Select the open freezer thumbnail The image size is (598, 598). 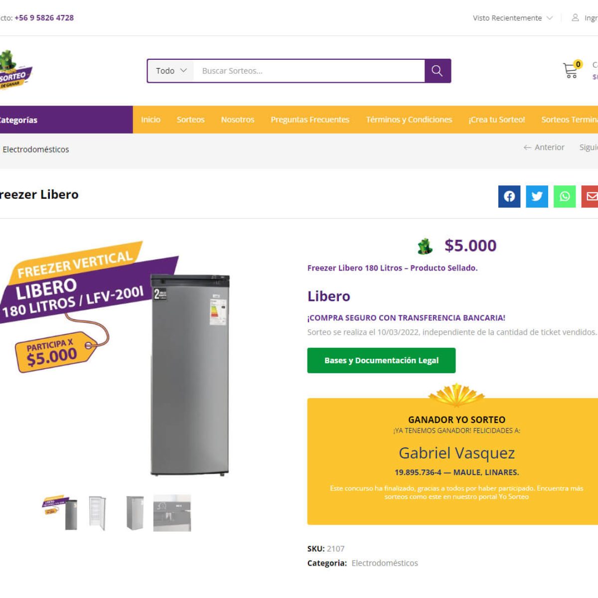click(x=98, y=513)
